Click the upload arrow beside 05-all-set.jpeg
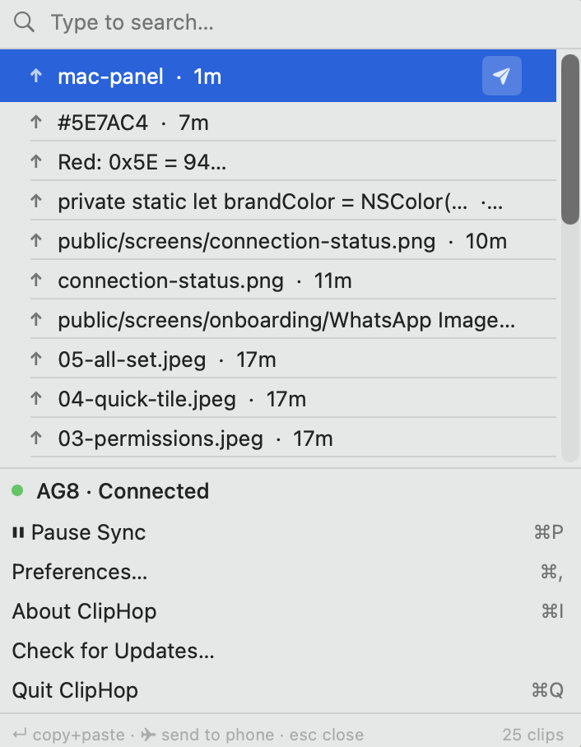 coord(36,359)
